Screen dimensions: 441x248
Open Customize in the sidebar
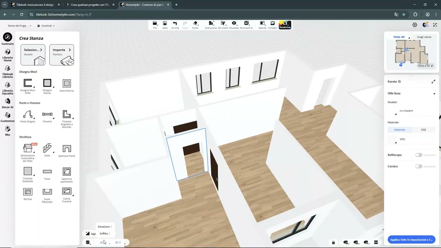pos(8,117)
